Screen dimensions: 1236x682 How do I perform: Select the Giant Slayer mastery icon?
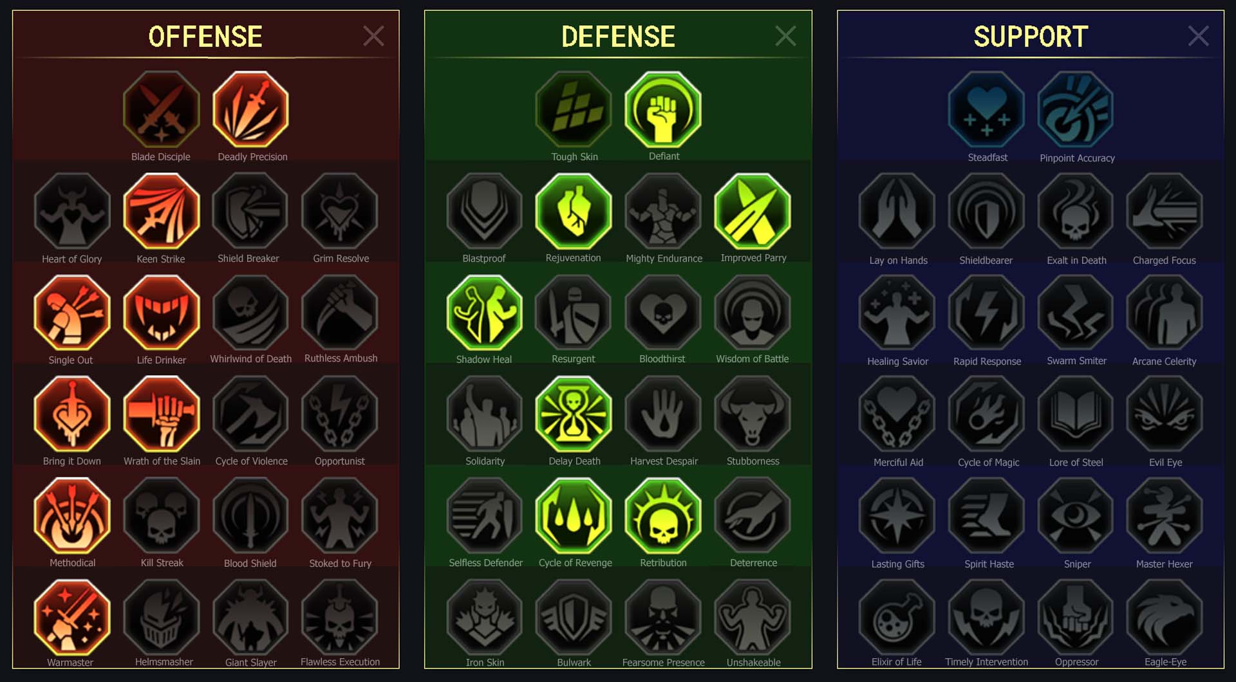tap(250, 617)
